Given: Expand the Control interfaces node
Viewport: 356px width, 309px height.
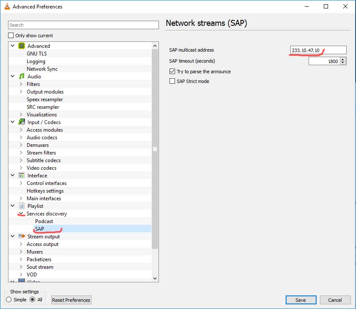Looking at the screenshot, I should point(21,183).
